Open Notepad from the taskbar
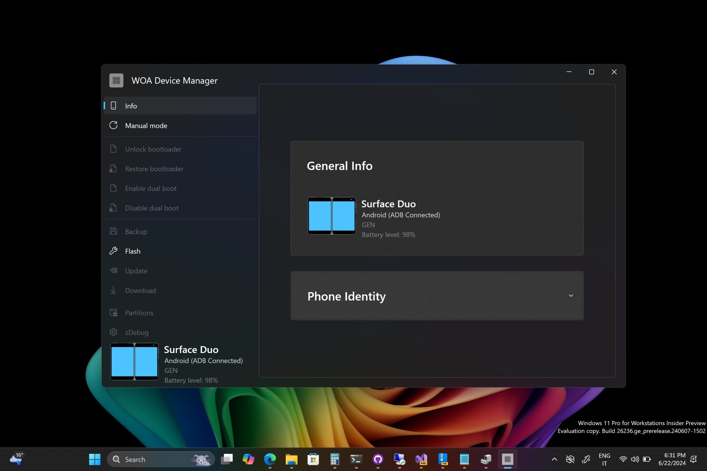 [x=464, y=459]
